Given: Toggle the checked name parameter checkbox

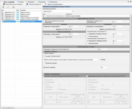Looking at the screenshot, I should tap(44, 16).
